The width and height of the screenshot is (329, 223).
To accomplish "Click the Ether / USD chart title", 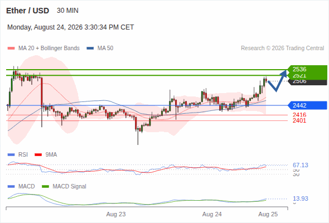I will [x=27, y=11].
